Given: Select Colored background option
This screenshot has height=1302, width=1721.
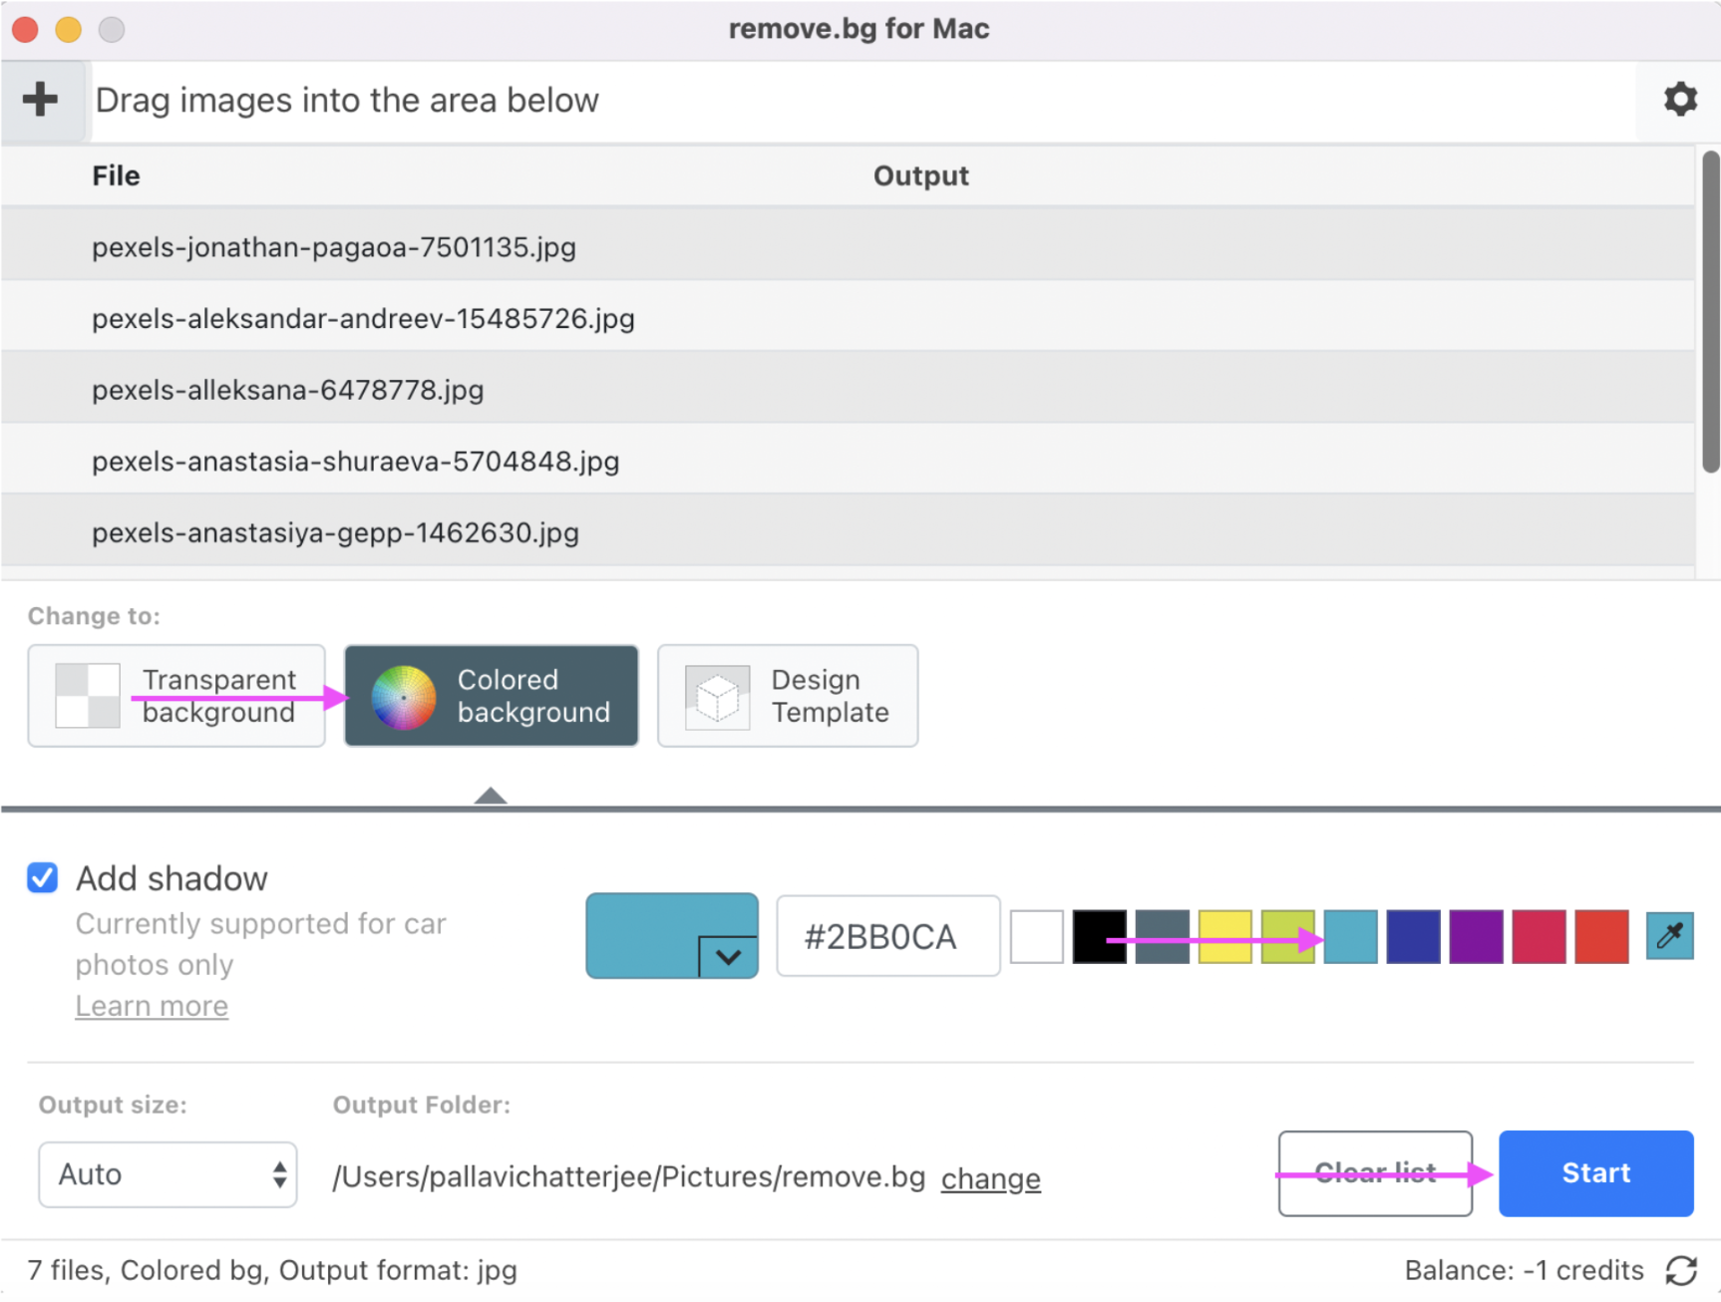Looking at the screenshot, I should click(x=492, y=696).
